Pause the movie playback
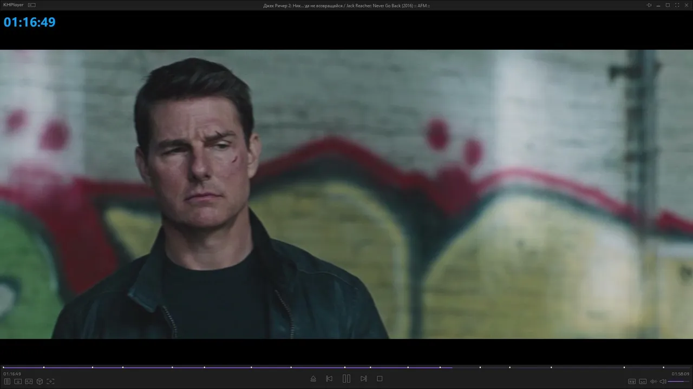Viewport: 693px width, 389px height. [346, 379]
